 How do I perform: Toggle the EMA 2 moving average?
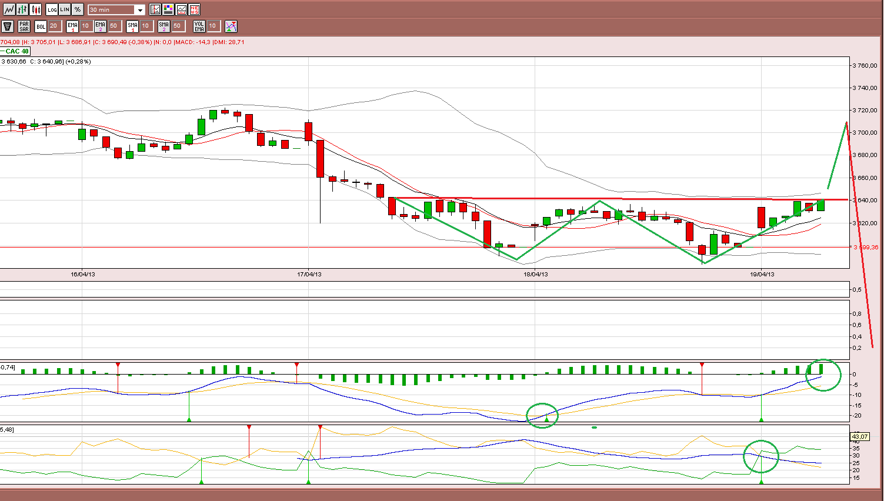[x=101, y=26]
